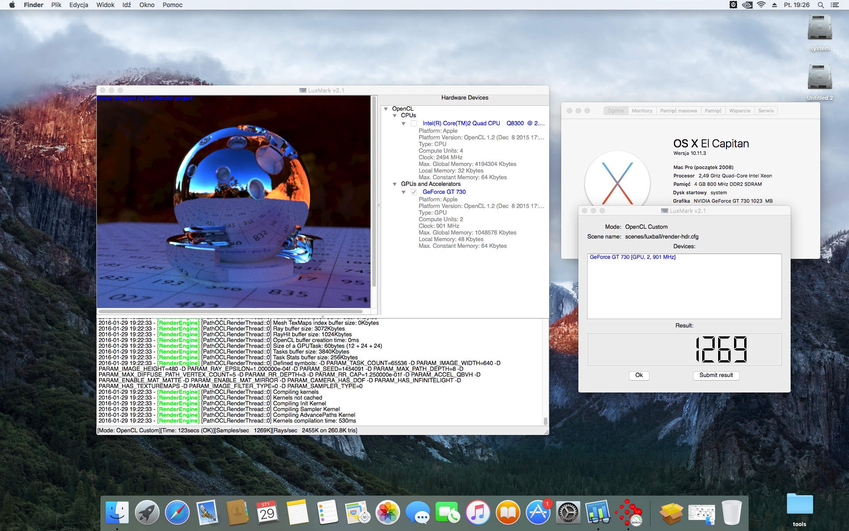Collapse the OpenCL tree node
This screenshot has width=849, height=531.
point(386,109)
